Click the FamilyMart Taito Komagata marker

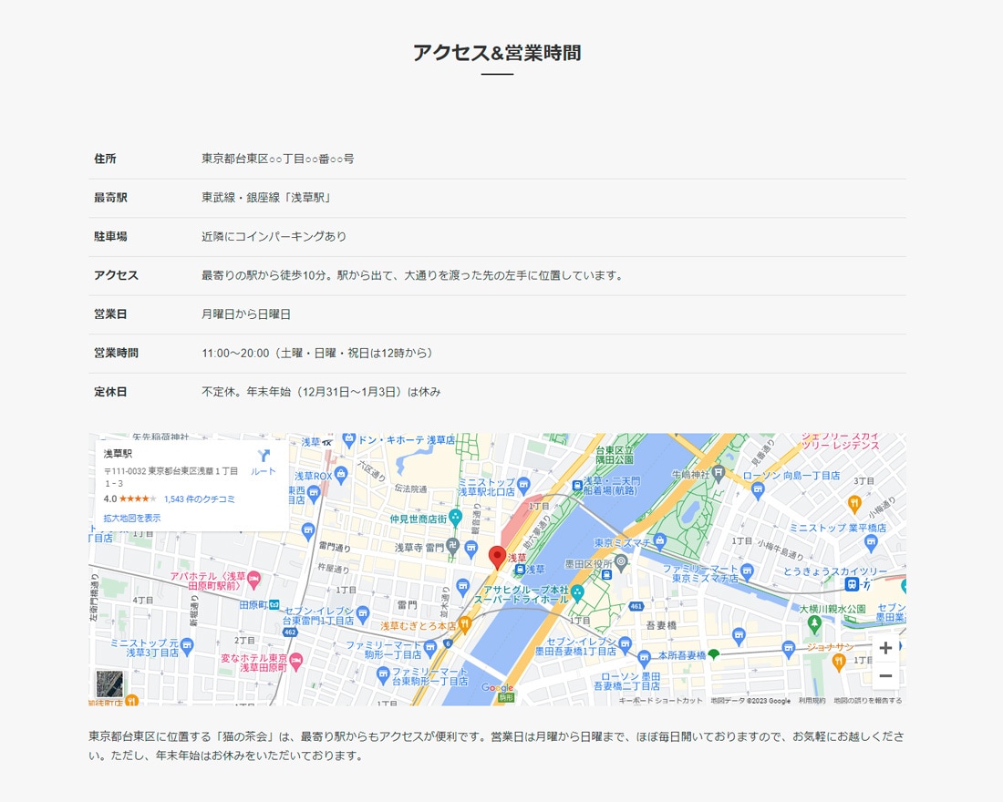(383, 674)
